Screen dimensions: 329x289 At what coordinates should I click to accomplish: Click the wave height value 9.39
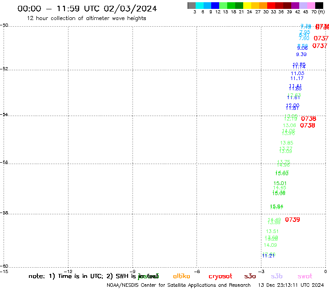[301, 54]
